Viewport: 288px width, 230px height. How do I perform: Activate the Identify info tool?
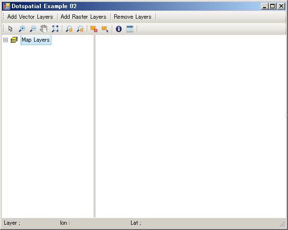coord(119,29)
